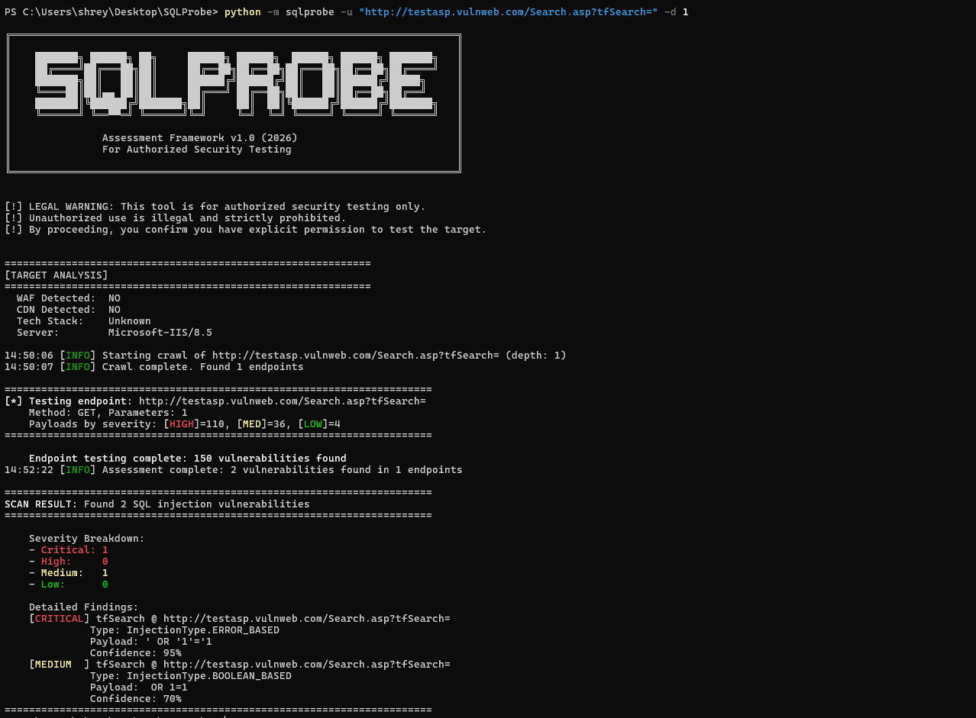Click the 'By proceeding, you confirm' line
The height and width of the screenshot is (718, 976).
246,230
